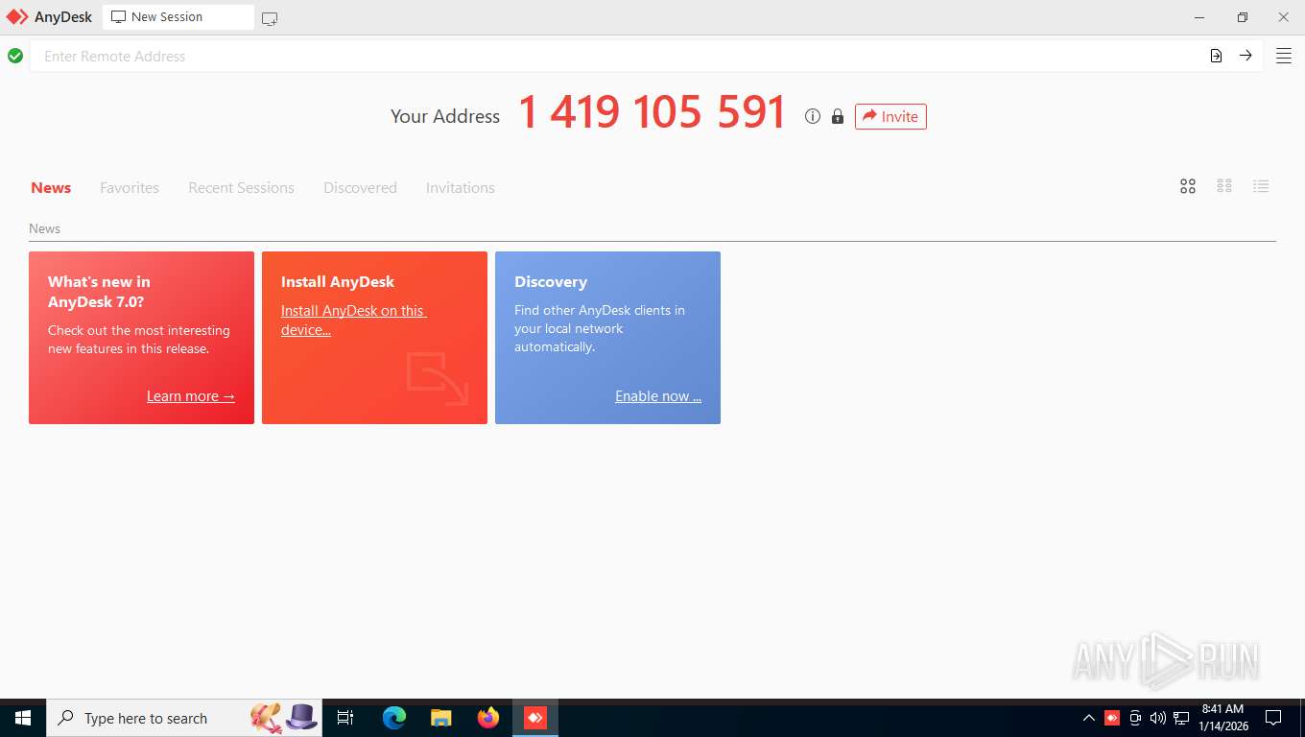Image resolution: width=1305 pixels, height=737 pixels.
Task: Click the Invite button
Action: [x=890, y=116]
